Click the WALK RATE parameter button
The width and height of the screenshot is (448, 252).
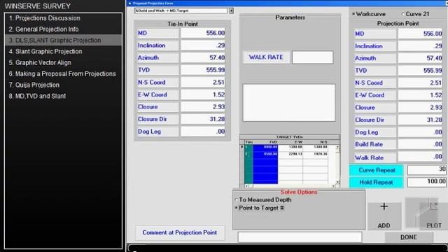tap(266, 57)
